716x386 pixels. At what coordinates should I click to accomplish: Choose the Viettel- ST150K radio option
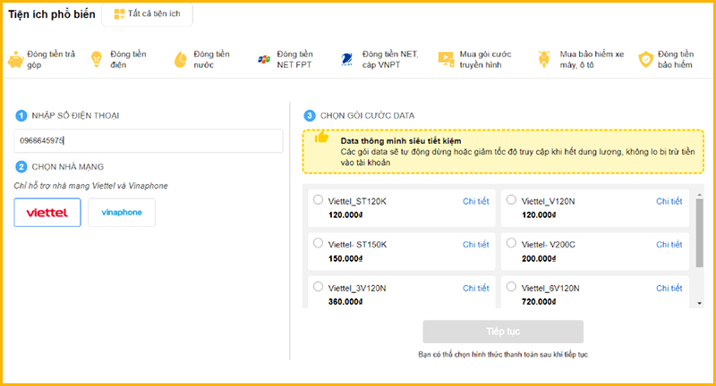click(319, 243)
